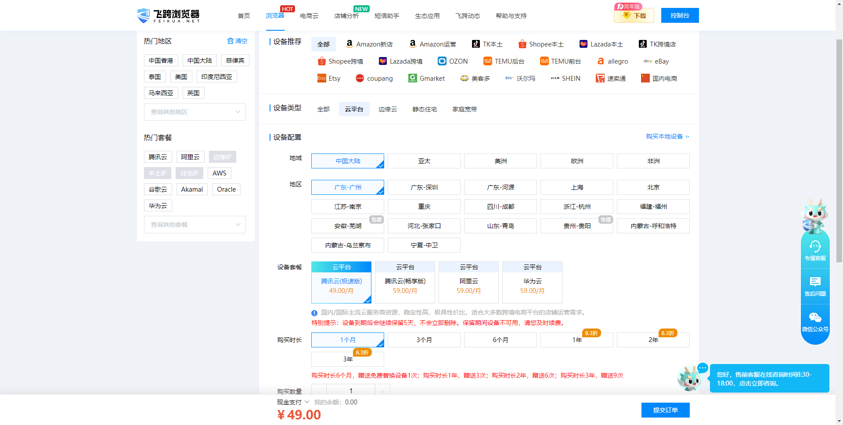Click the trash icon to clear filters
This screenshot has height=425, width=843.
pos(231,41)
